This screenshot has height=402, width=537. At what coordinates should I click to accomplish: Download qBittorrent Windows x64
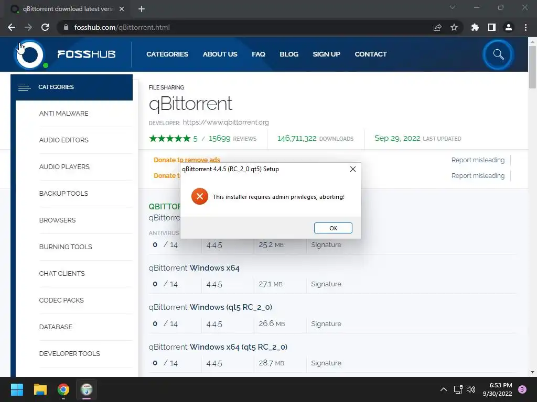click(194, 268)
